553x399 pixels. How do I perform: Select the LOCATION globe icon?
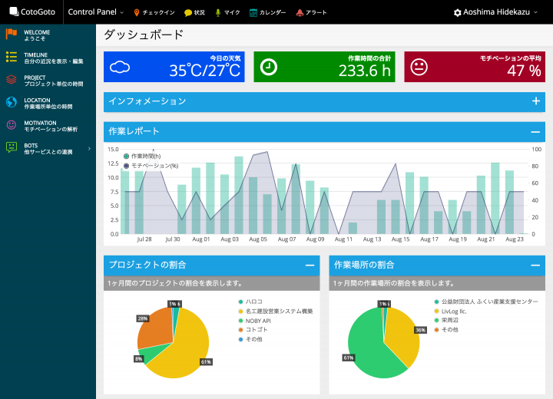(11, 102)
